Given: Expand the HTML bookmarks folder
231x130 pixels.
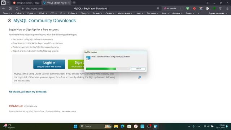Looking at the screenshot, I should tap(43, 13).
